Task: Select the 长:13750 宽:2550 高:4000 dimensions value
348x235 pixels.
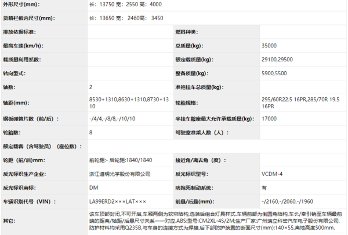Action: point(124,5)
